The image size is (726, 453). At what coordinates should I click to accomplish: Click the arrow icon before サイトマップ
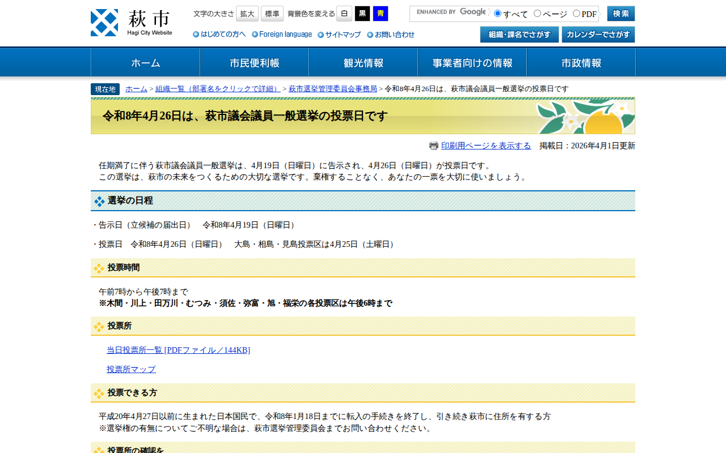click(x=322, y=34)
